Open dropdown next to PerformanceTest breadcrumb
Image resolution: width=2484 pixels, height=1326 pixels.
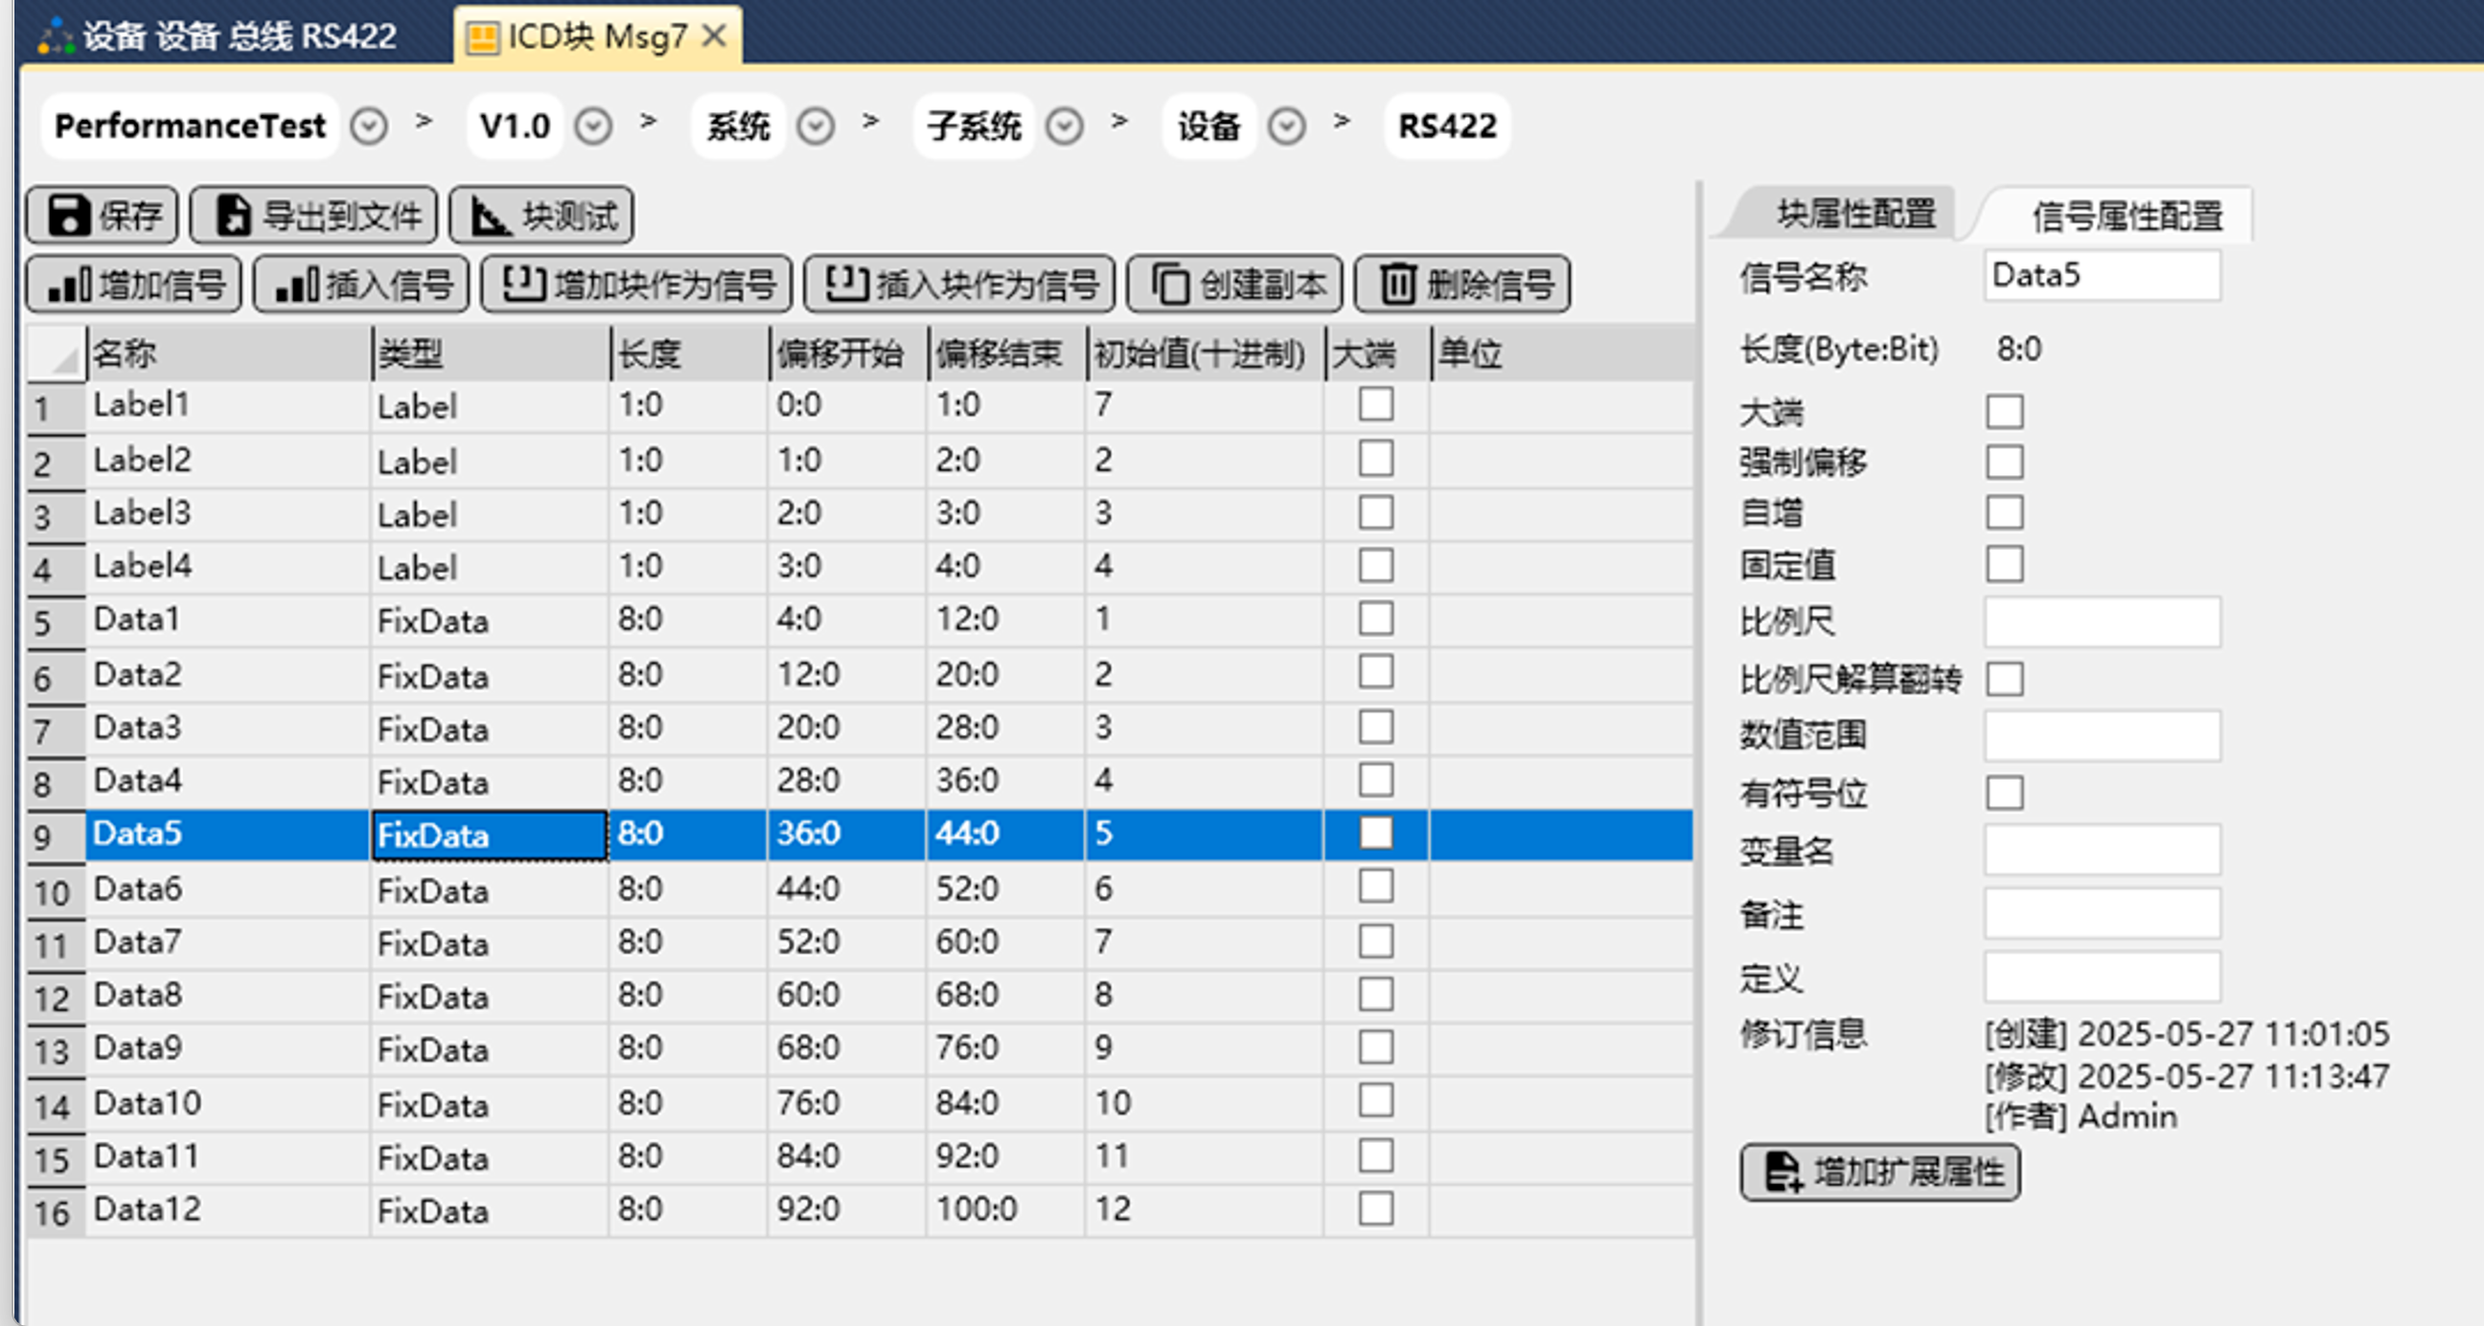pyautogui.click(x=368, y=126)
